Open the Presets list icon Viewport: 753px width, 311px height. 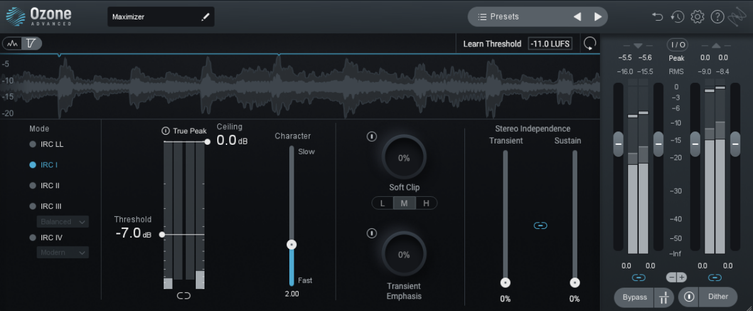point(483,17)
